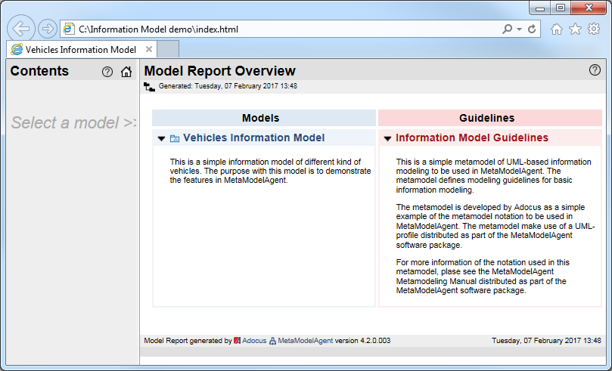Maximize the browser window
Image resolution: width=612 pixels, height=371 pixels.
pyautogui.click(x=561, y=8)
